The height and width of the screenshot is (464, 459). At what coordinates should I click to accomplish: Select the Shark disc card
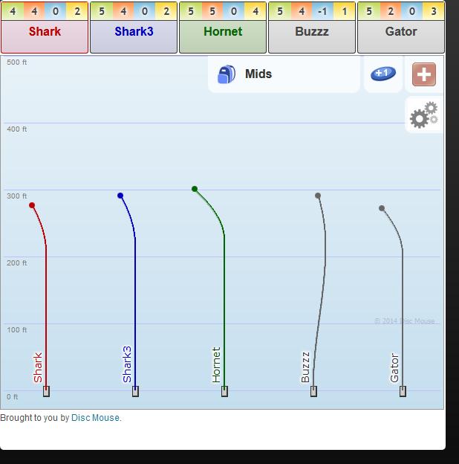45,33
